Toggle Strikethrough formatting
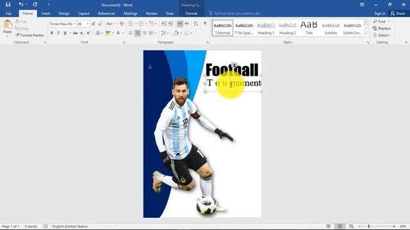Image resolution: width=410 pixels, height=230 pixels. (76, 33)
